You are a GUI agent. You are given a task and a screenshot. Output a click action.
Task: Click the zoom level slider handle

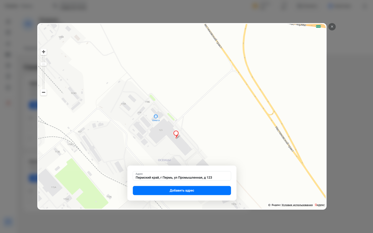(44, 64)
